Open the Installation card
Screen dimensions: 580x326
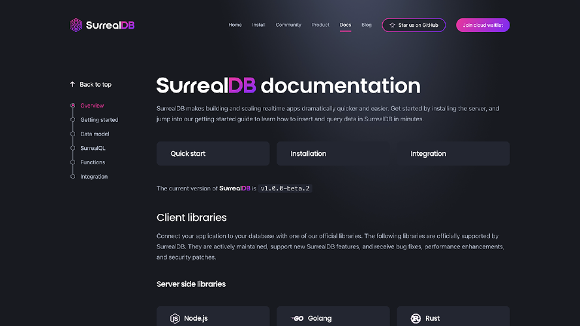point(333,153)
